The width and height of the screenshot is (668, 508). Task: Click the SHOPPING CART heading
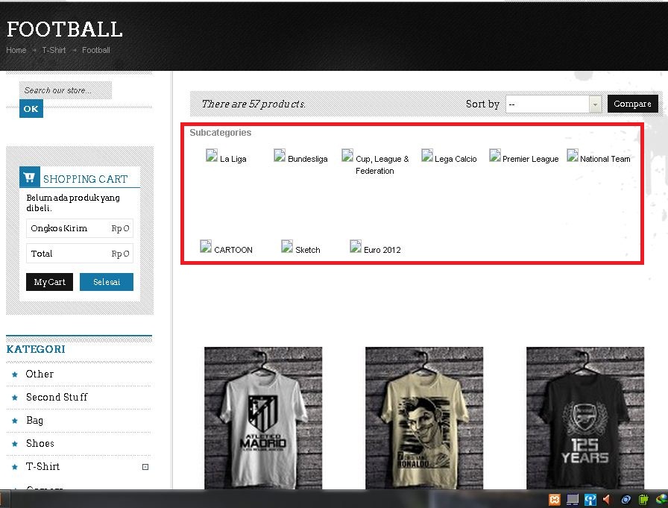(x=85, y=179)
